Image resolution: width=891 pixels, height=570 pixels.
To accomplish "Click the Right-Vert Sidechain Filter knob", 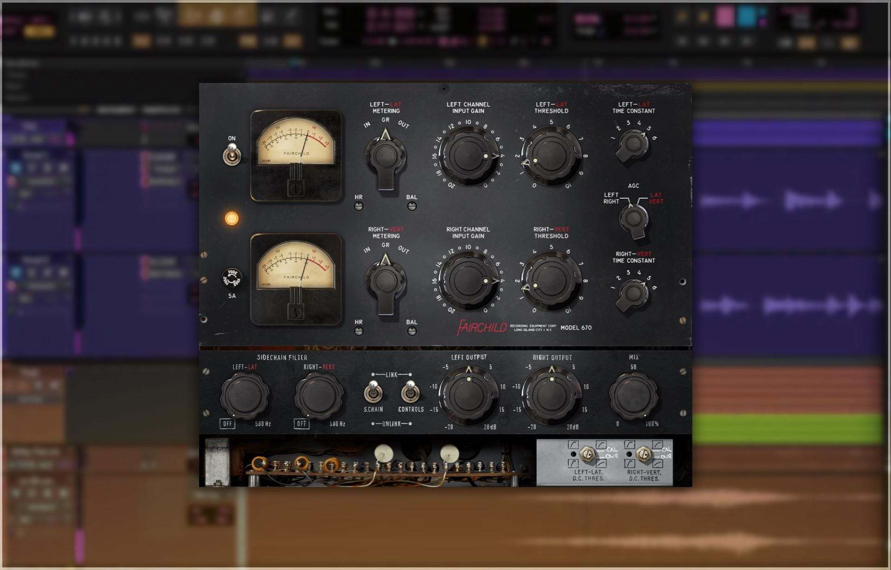I will point(319,395).
